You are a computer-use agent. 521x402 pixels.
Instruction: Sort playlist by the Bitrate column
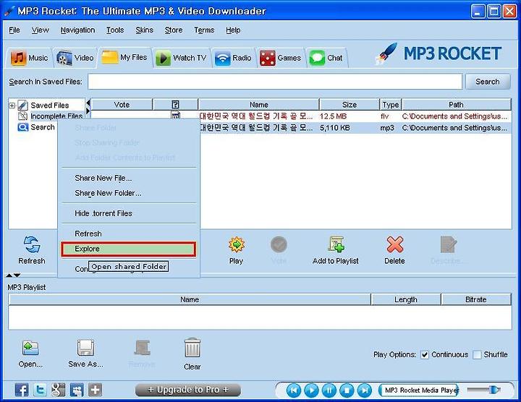click(476, 299)
